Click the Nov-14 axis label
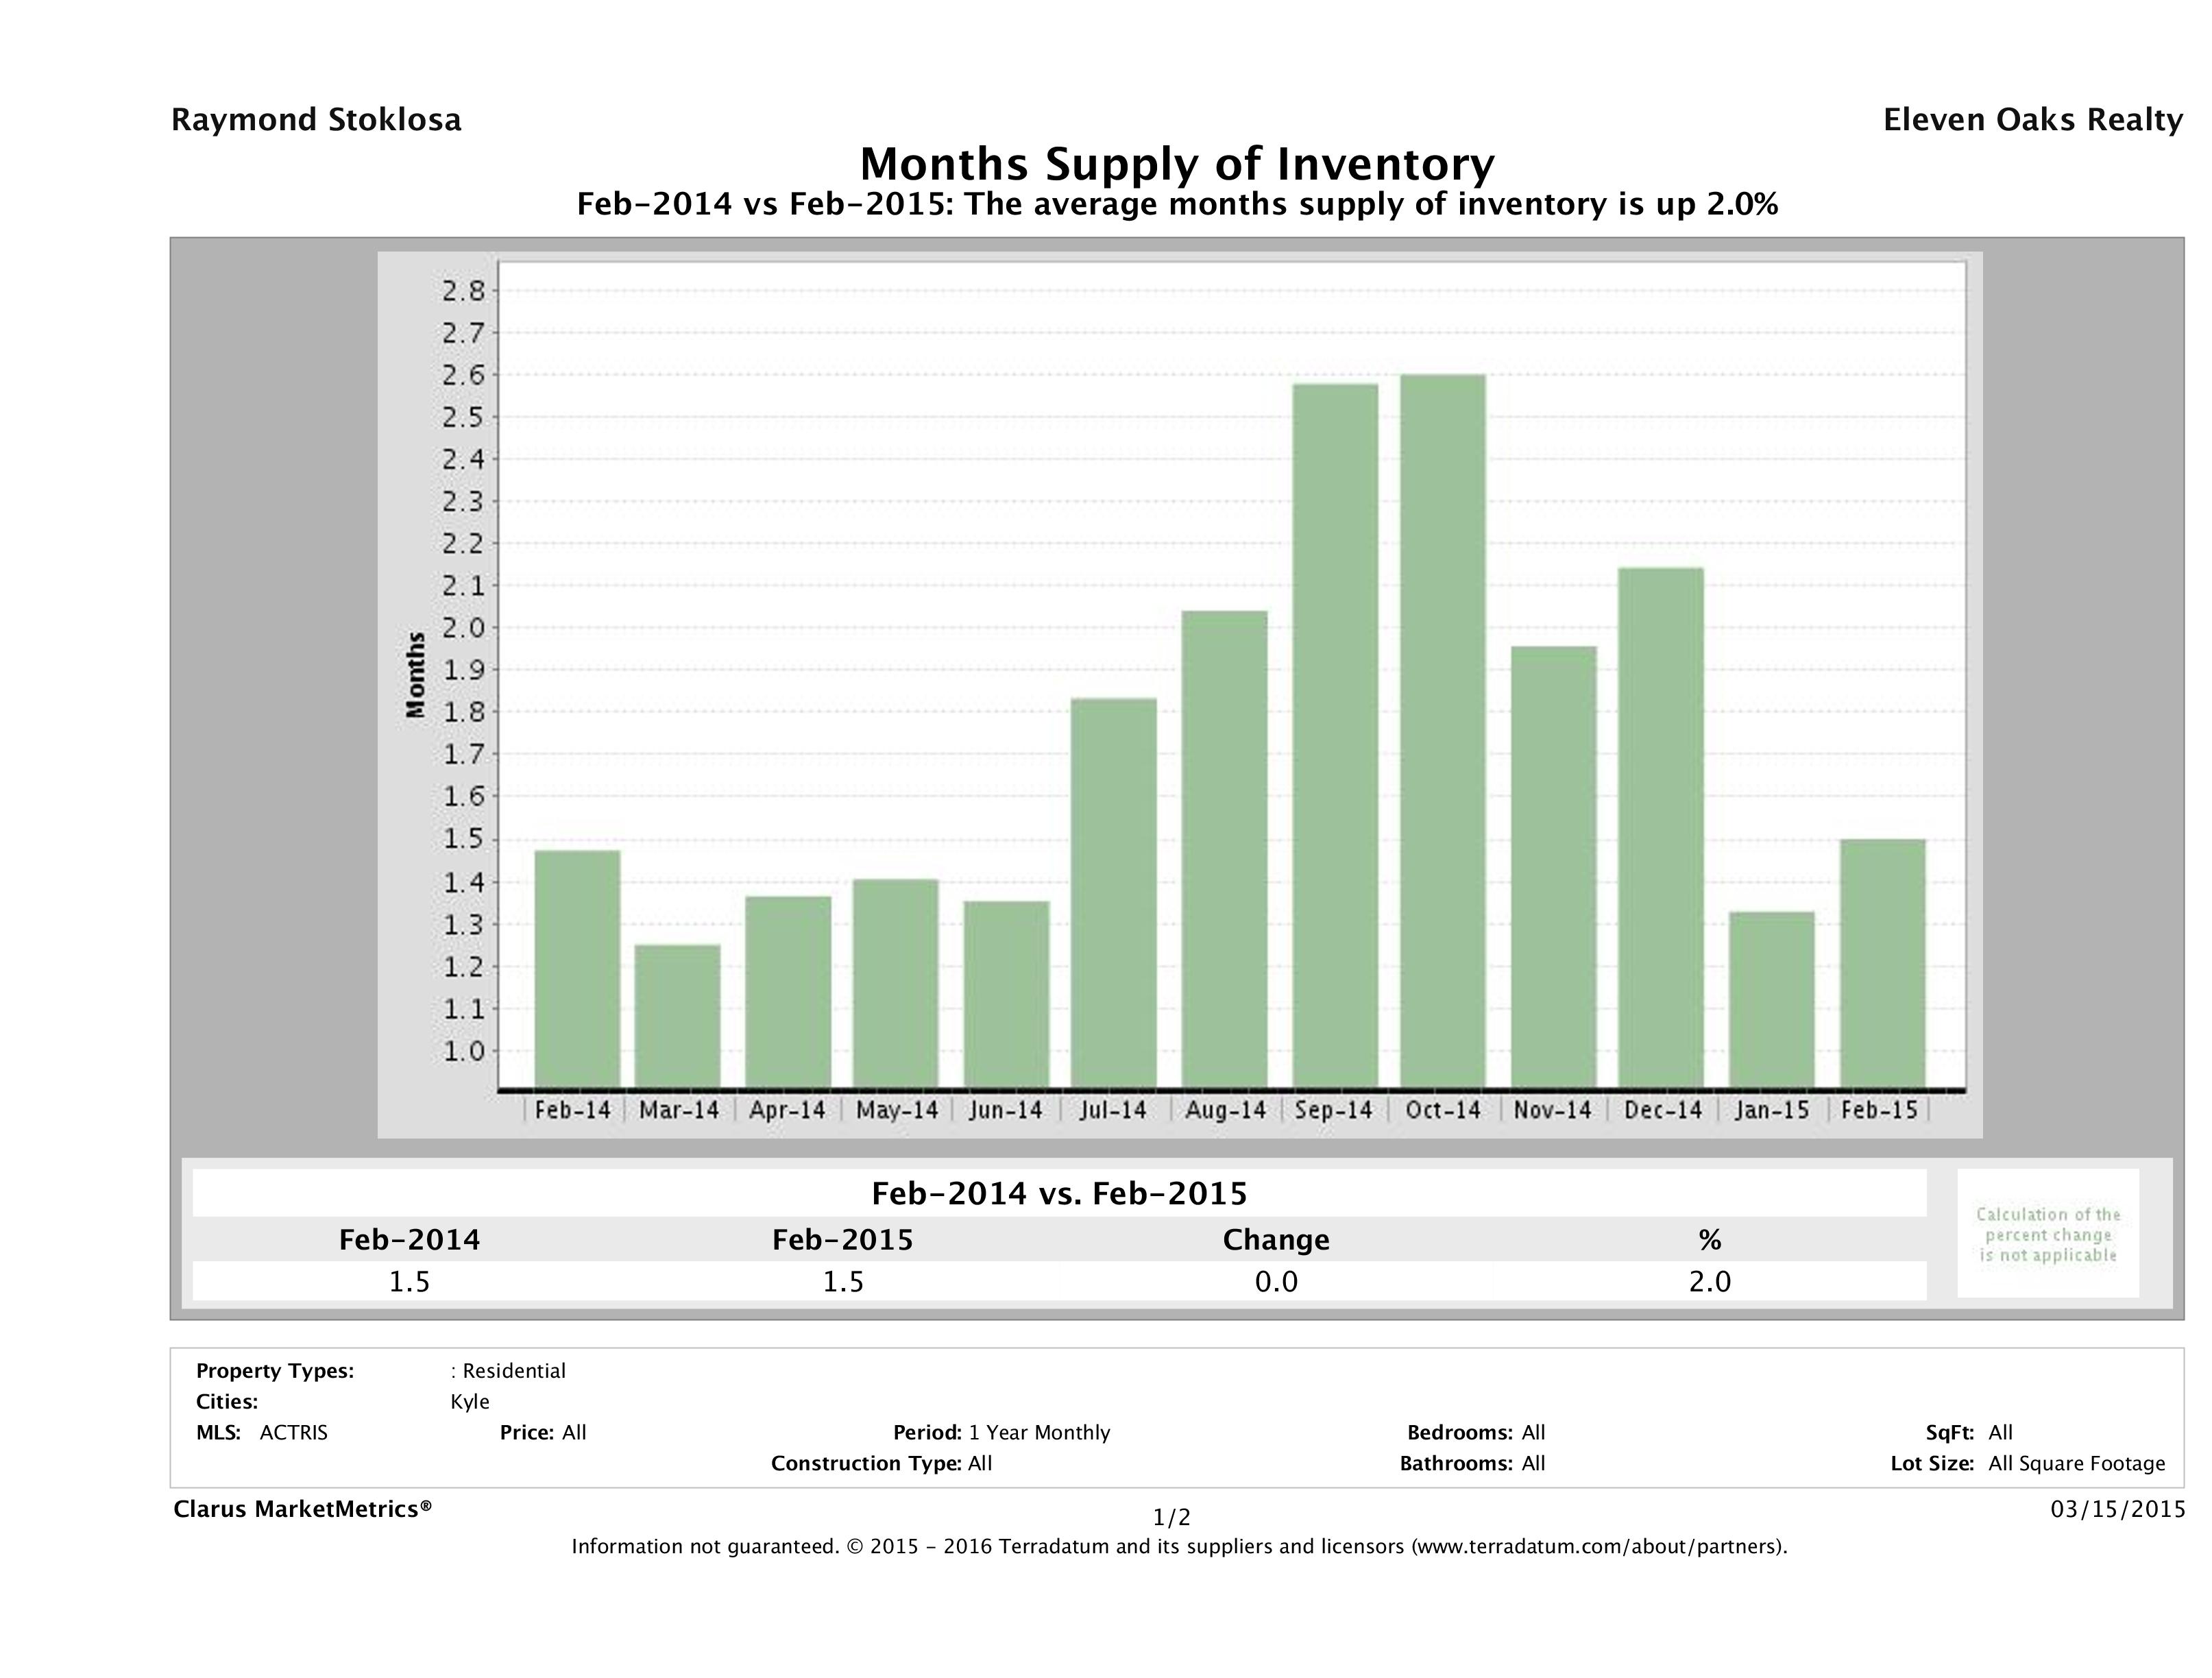 (1552, 1110)
